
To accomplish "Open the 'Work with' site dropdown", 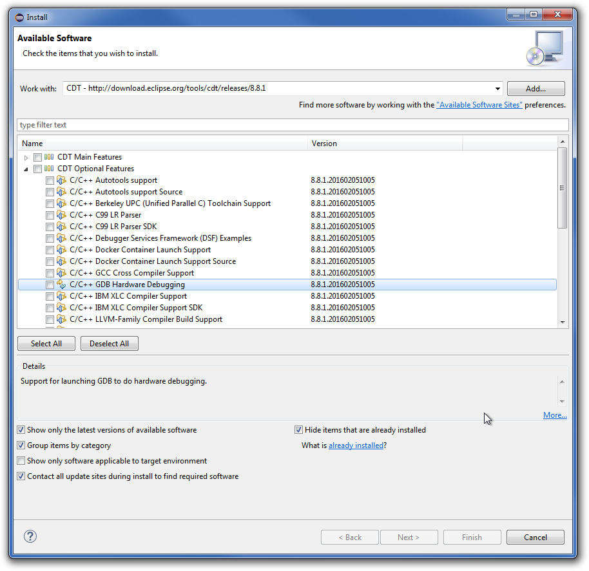I will 497,89.
